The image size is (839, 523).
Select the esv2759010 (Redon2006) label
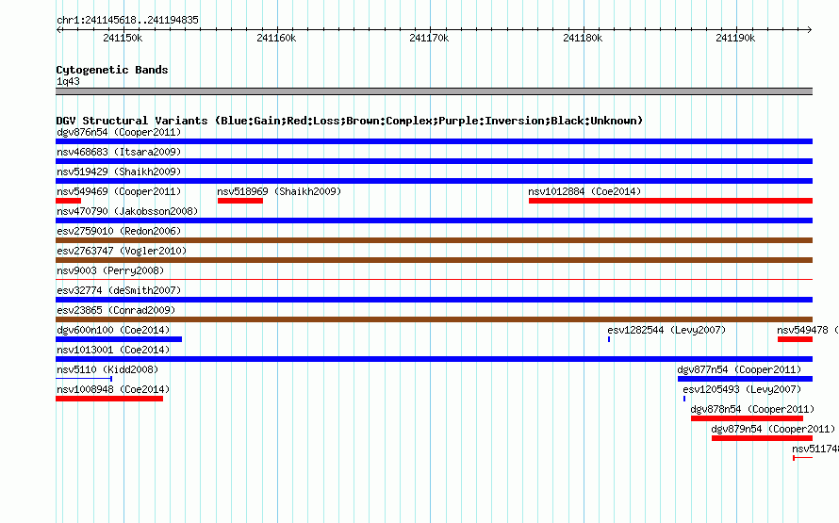click(119, 231)
